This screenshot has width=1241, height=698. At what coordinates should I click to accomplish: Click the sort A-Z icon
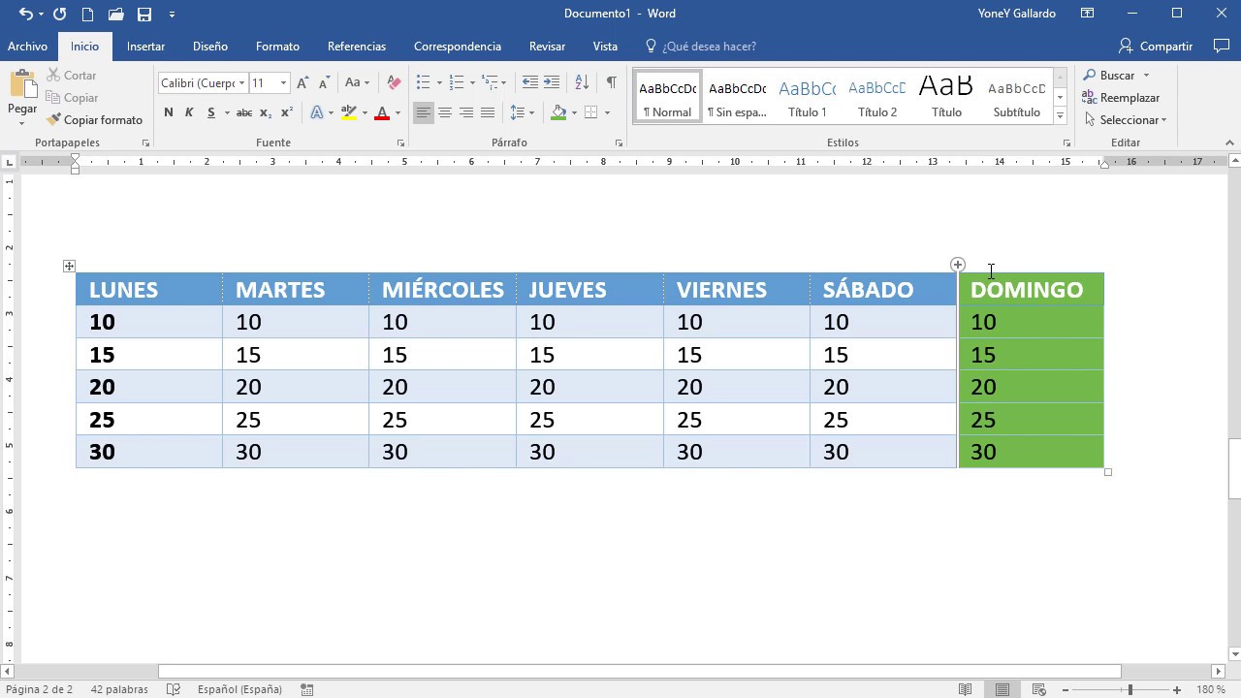[x=582, y=82]
